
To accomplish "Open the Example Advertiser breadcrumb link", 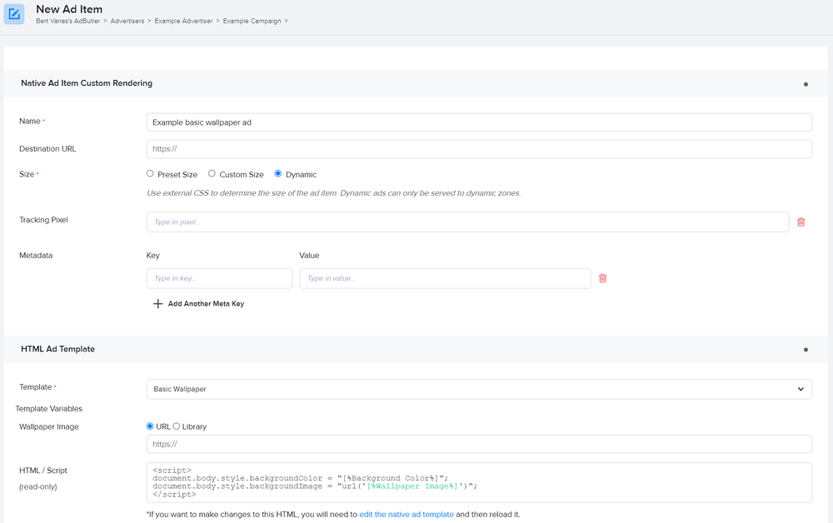I will click(183, 22).
